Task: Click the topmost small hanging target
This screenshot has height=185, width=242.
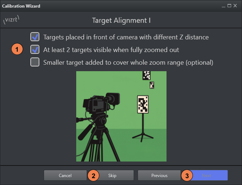Action: point(146,75)
